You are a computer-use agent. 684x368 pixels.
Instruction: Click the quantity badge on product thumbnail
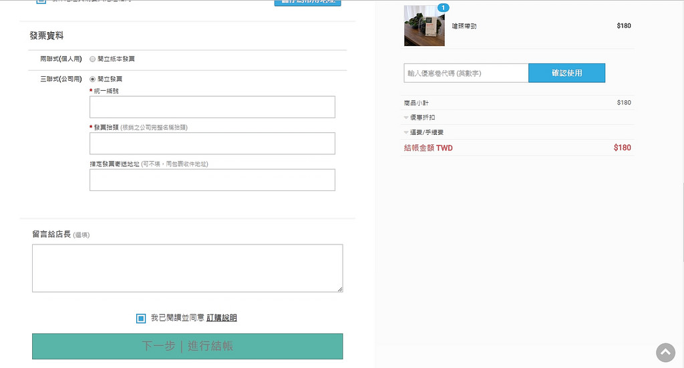(x=443, y=8)
